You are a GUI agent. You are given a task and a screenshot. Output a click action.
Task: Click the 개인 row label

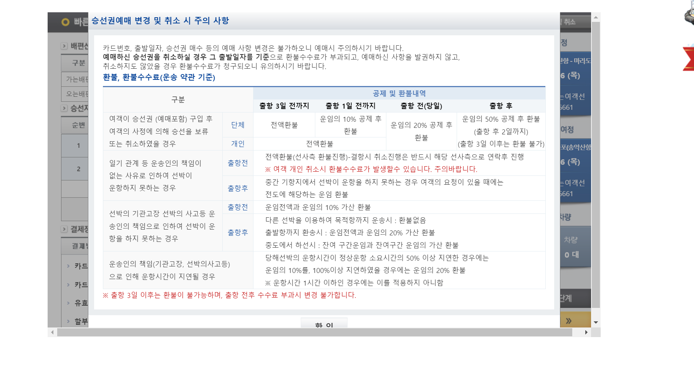[238, 144]
